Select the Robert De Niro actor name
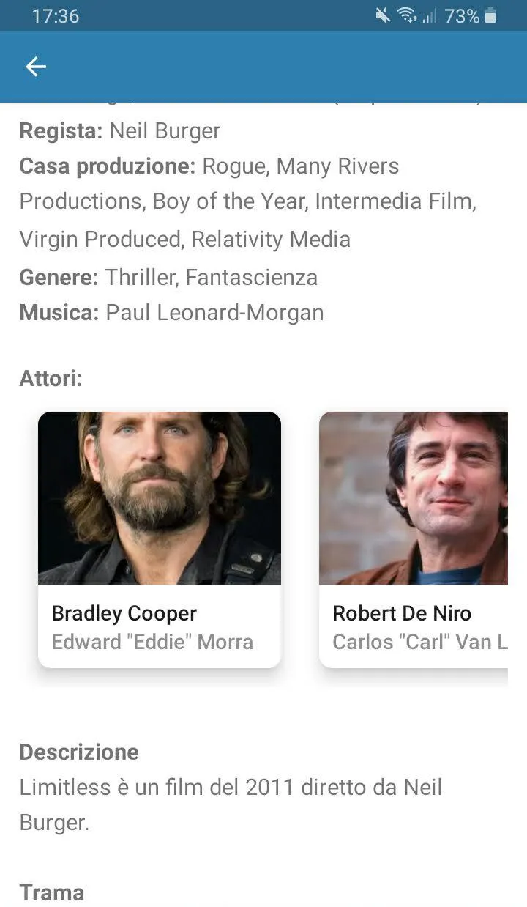The image size is (527, 907). 402,613
